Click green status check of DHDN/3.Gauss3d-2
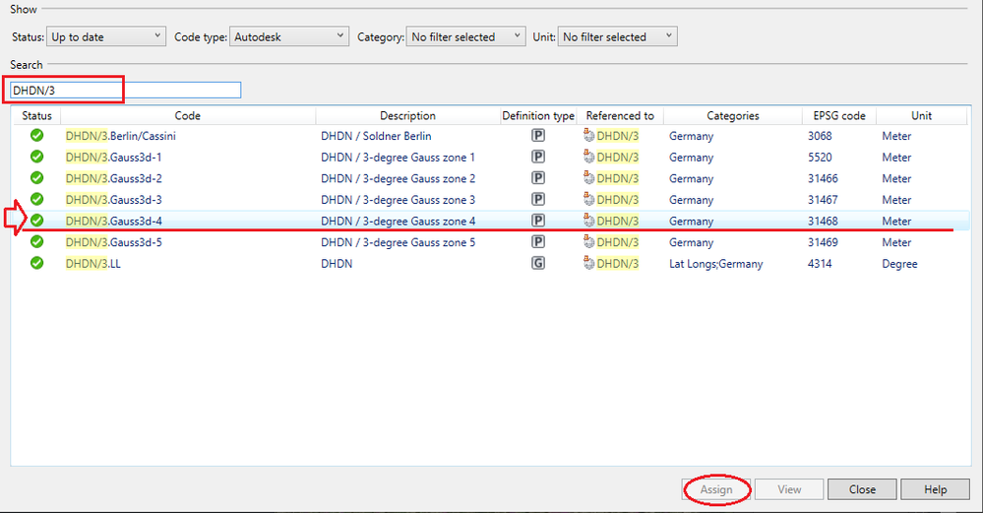Screen dimensions: 983x513 click(37, 178)
